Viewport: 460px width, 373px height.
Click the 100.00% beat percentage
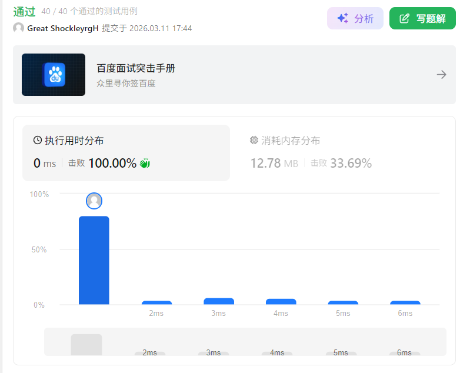[x=113, y=163]
